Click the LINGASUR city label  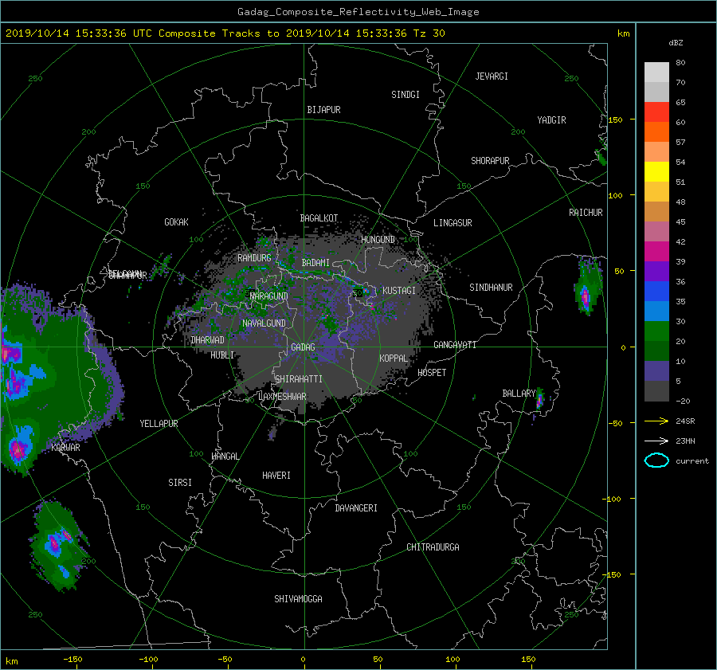pos(453,223)
